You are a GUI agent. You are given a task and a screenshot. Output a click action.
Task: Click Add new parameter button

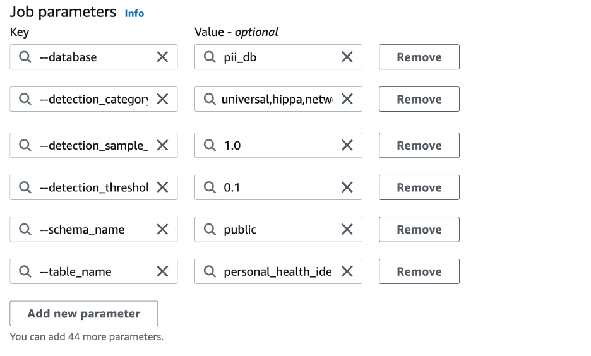[x=83, y=314]
